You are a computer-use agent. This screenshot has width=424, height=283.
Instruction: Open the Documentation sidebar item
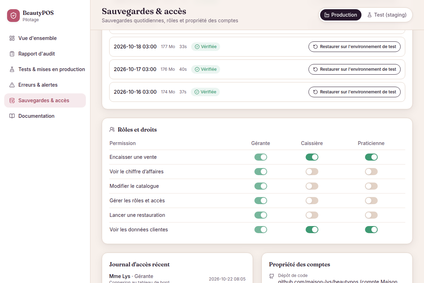[45, 116]
